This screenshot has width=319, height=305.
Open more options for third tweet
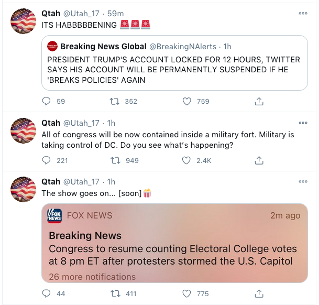pyautogui.click(x=303, y=181)
